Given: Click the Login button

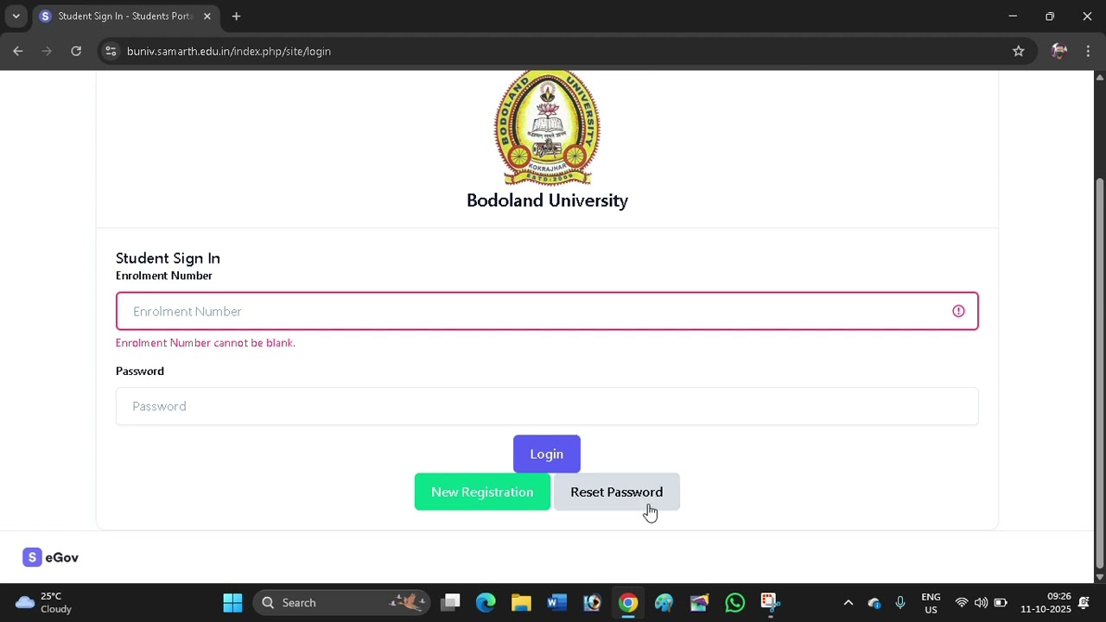Looking at the screenshot, I should point(547,454).
